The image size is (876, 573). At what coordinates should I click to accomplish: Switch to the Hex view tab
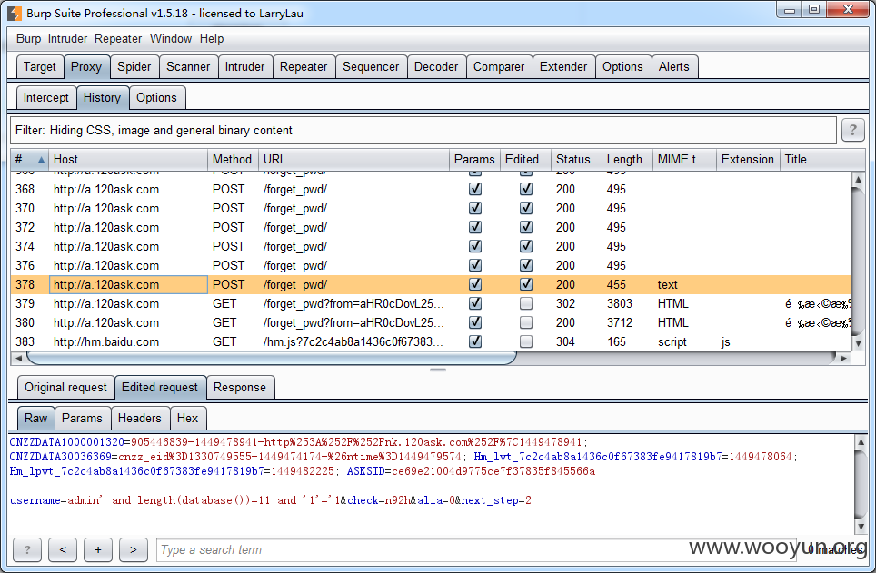188,419
